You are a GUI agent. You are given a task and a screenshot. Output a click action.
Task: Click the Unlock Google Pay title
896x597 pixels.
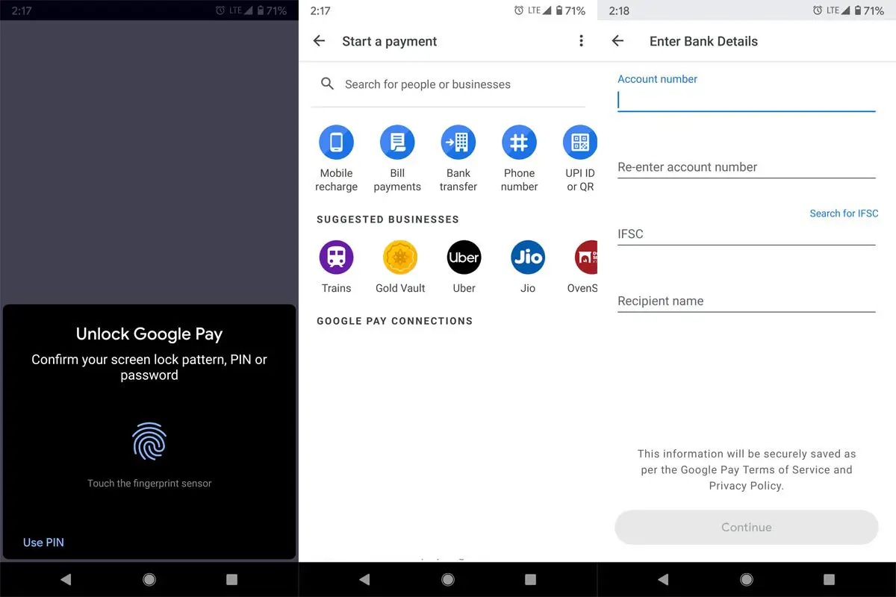pos(149,334)
